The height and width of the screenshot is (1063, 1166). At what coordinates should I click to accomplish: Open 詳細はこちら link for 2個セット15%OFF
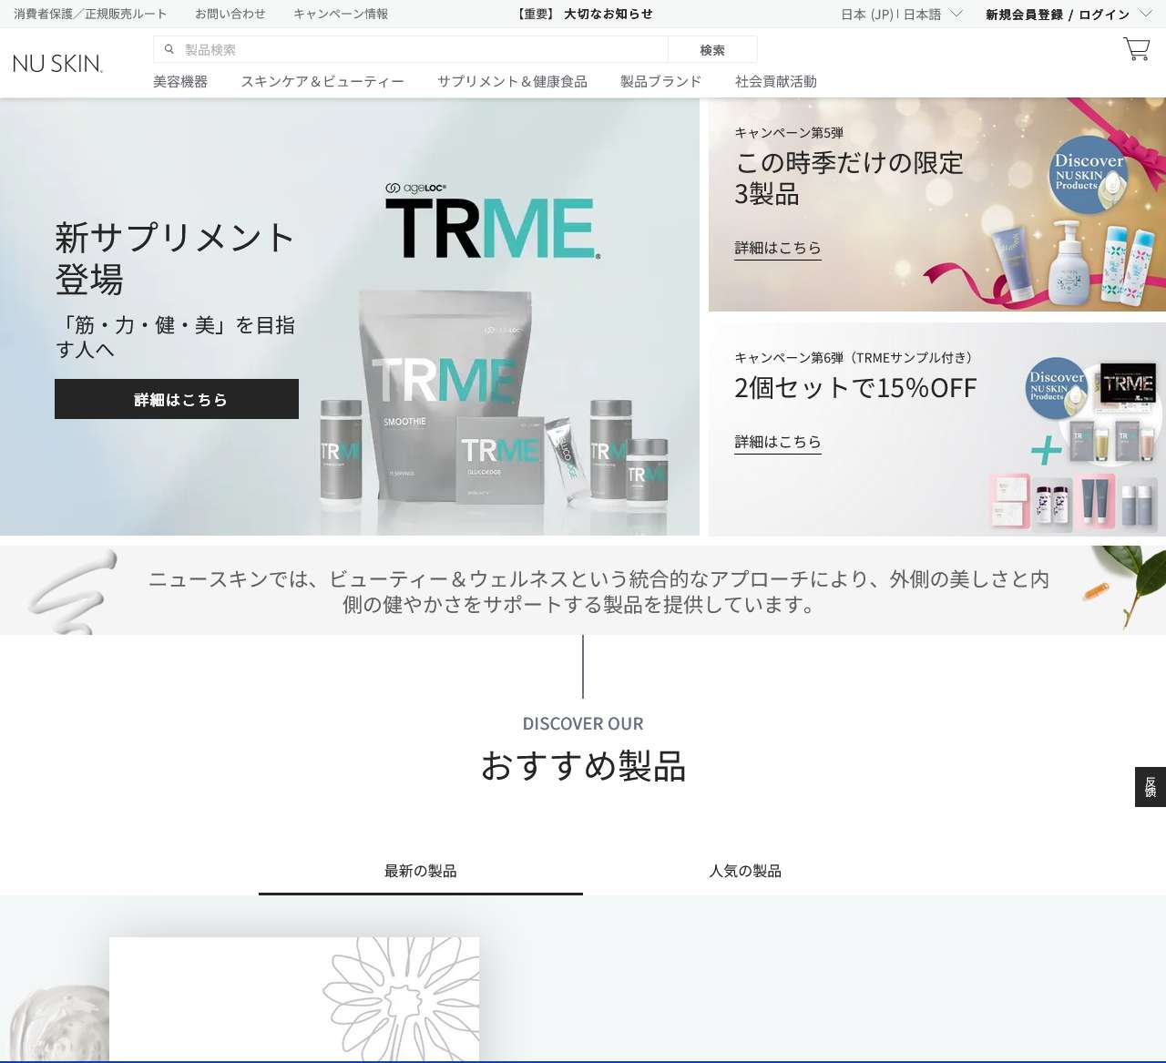(778, 442)
